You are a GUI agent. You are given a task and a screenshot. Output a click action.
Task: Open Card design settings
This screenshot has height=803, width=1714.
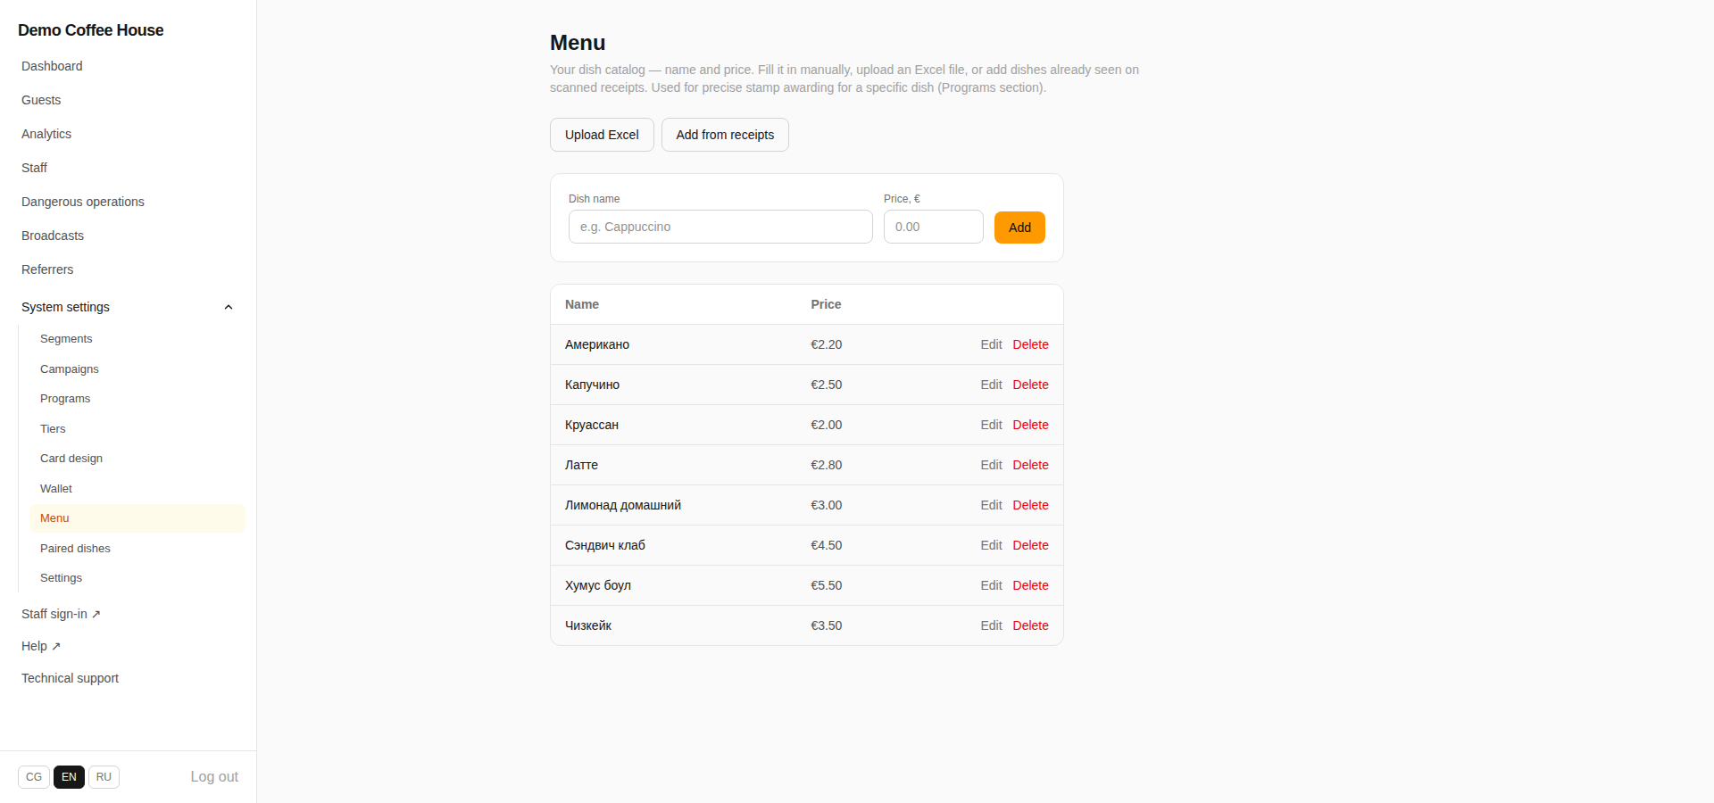[x=71, y=459]
